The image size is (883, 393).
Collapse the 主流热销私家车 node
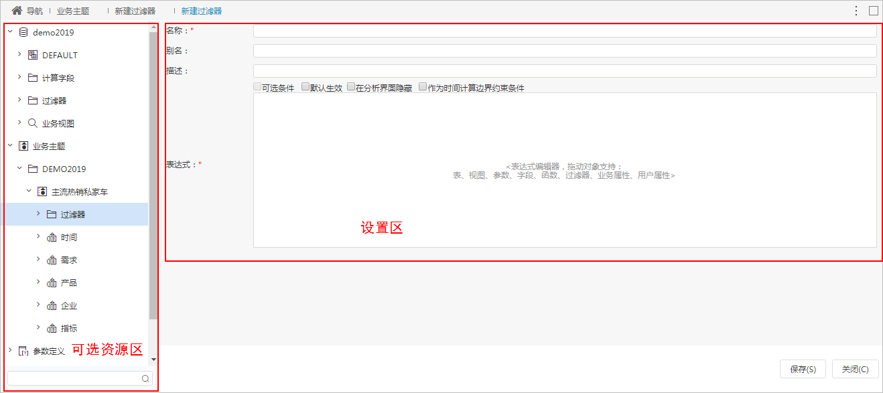point(29,191)
